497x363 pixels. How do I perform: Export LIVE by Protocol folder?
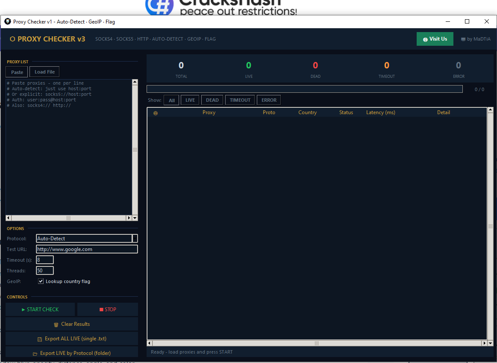pyautogui.click(x=72, y=353)
